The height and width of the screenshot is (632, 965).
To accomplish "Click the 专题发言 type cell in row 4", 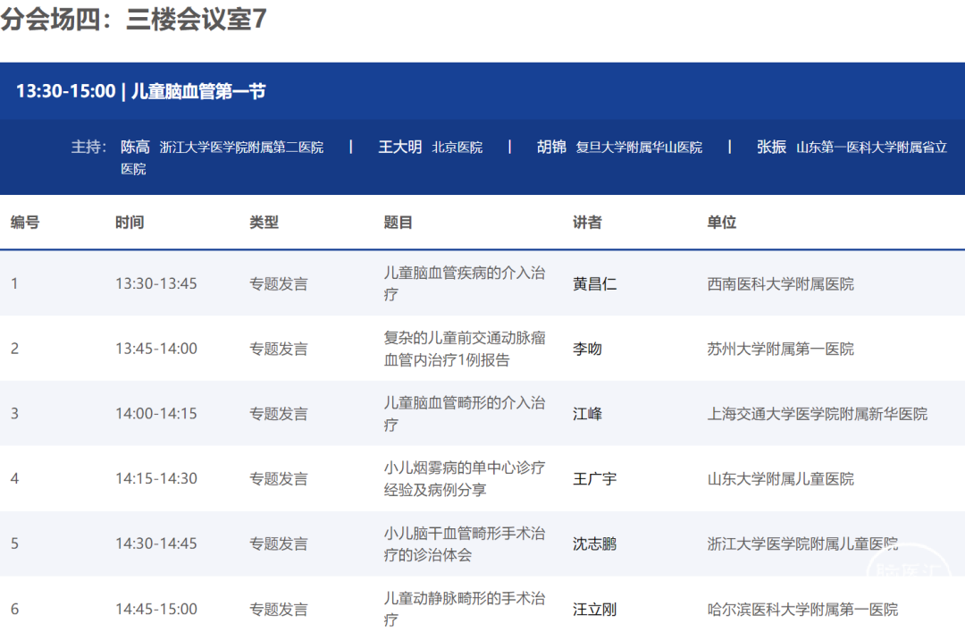I will point(278,479).
